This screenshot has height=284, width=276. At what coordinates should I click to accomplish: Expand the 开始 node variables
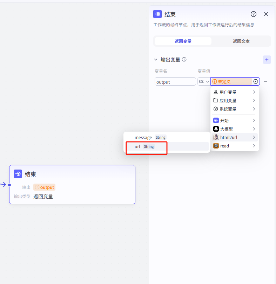coord(235,120)
